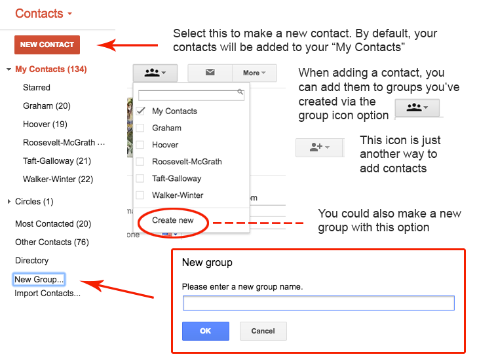Image resolution: width=477 pixels, height=361 pixels.
Task: Collapse the My Contacts tree
Action: pos(9,69)
